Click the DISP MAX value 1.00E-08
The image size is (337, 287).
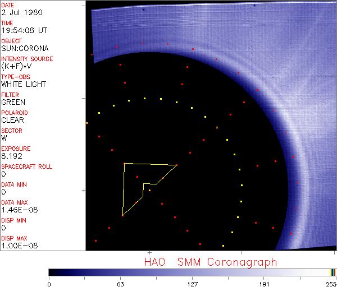(18, 246)
